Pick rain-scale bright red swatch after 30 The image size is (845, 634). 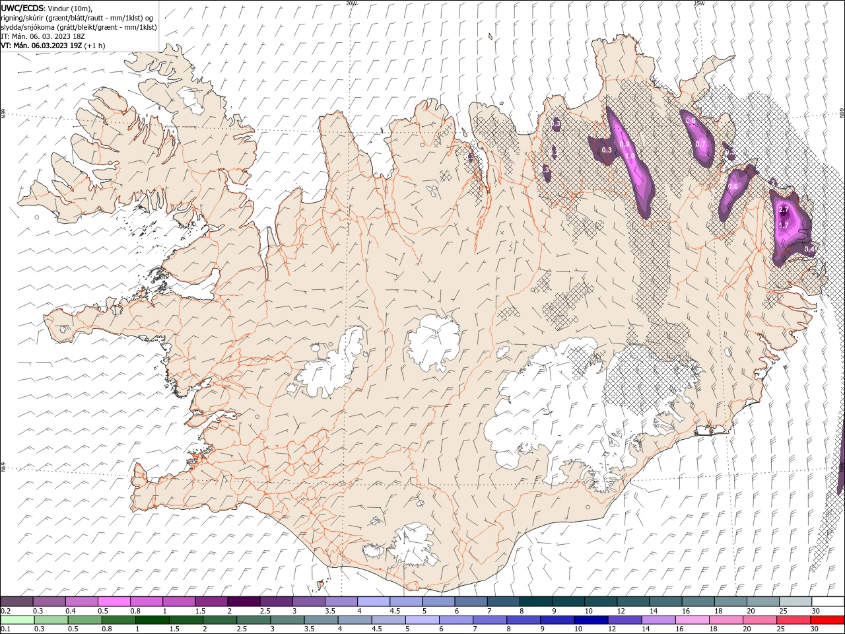click(827, 620)
